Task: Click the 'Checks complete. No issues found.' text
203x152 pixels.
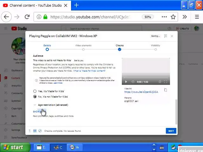Action: pos(63,131)
